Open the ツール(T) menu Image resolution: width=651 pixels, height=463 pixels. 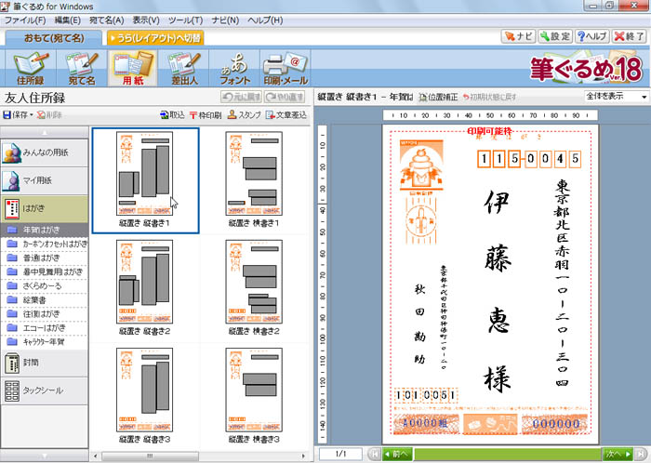click(x=184, y=20)
